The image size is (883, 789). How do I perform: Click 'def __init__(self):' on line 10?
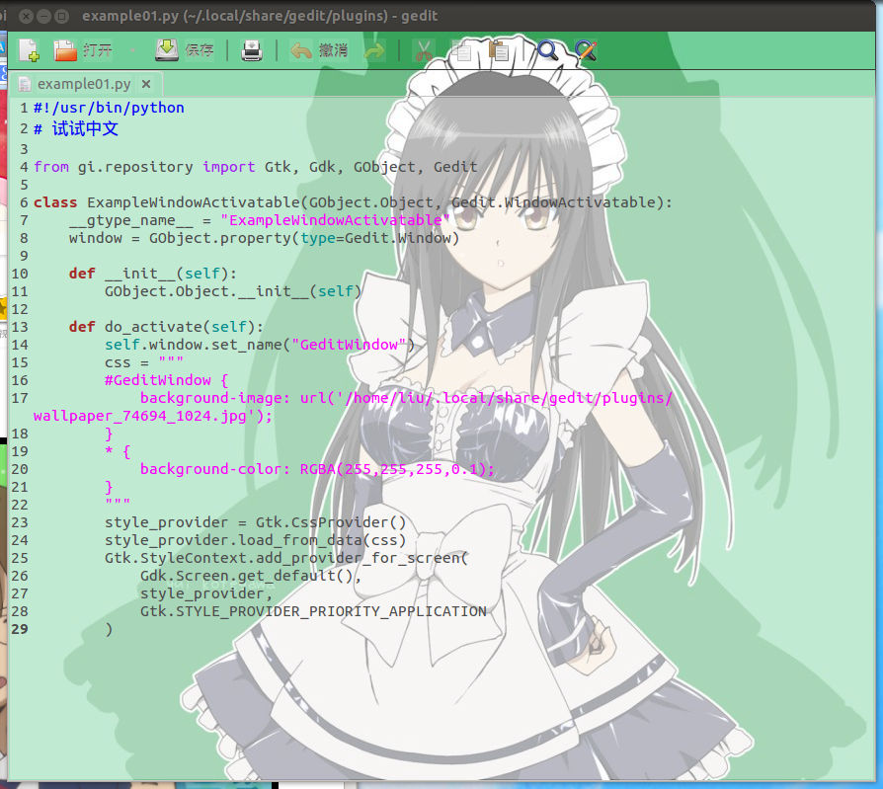click(x=153, y=274)
